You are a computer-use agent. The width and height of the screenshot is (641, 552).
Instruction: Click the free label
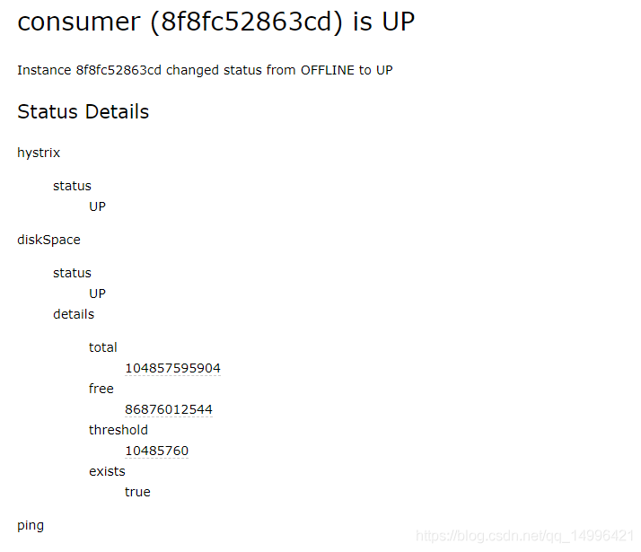point(101,389)
